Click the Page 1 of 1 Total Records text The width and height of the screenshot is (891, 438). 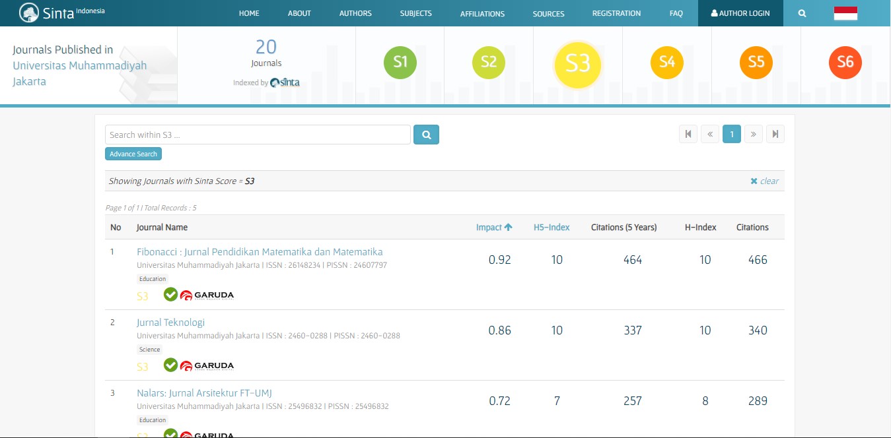tap(151, 208)
